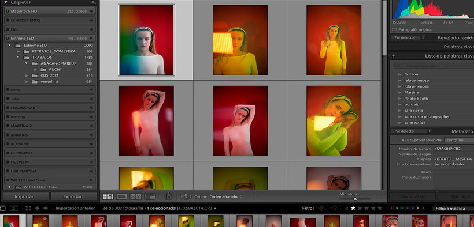Viewport: 474px width, 227px height.
Task: Select the ANACANOMAKEUP folder
Action: [58, 63]
